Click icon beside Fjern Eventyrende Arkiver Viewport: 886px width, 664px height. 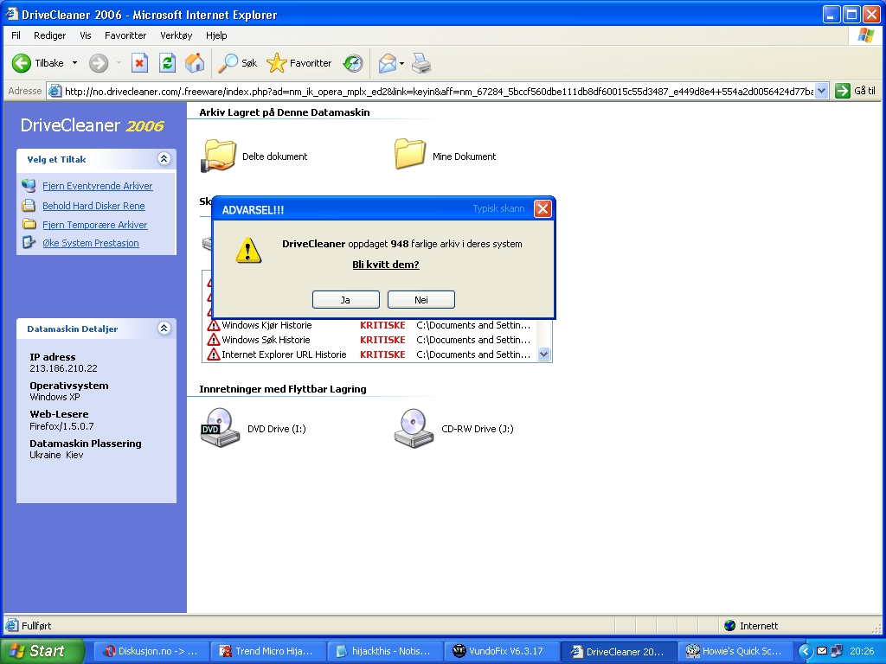29,185
